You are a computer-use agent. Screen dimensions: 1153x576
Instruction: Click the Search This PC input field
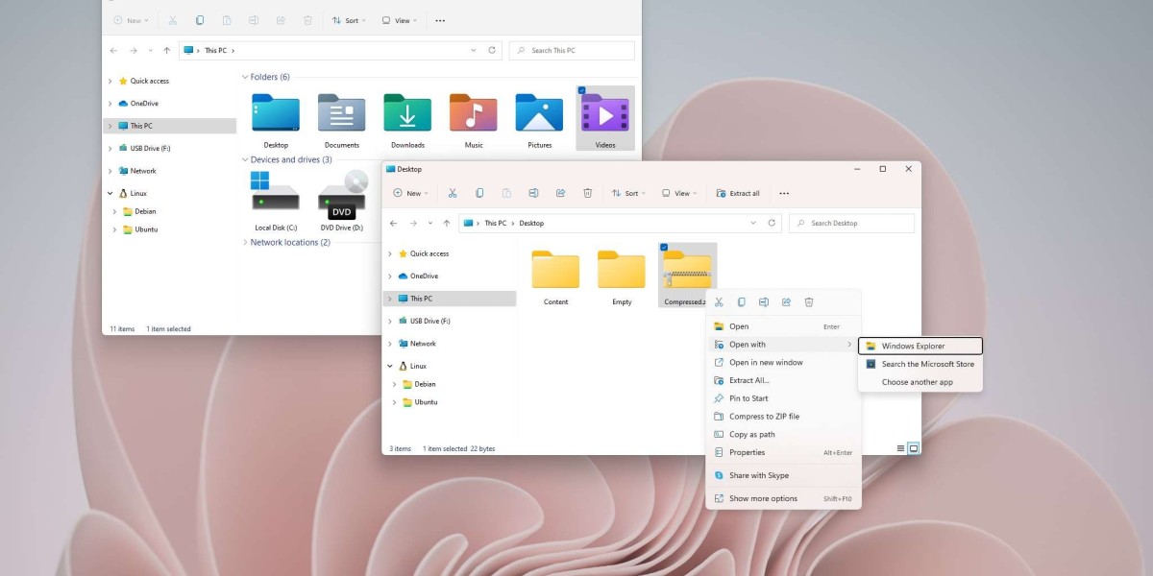tap(572, 50)
